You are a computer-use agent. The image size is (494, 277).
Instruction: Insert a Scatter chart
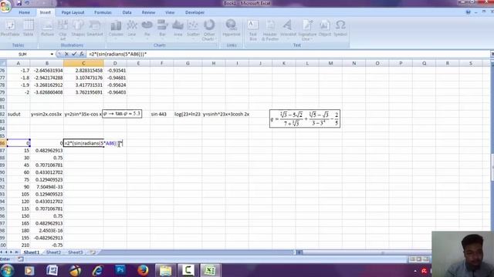(193, 29)
